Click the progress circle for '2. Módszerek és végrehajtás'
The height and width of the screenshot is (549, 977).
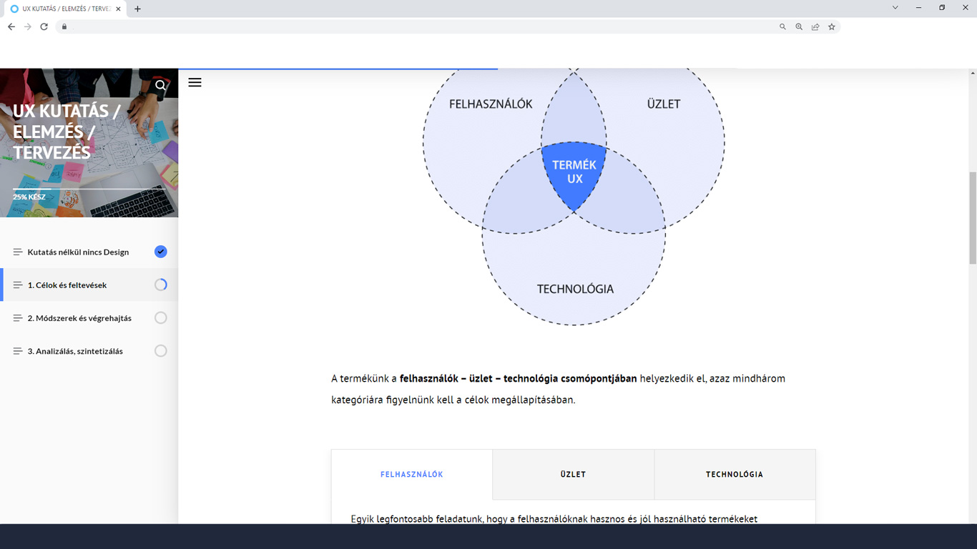click(160, 317)
